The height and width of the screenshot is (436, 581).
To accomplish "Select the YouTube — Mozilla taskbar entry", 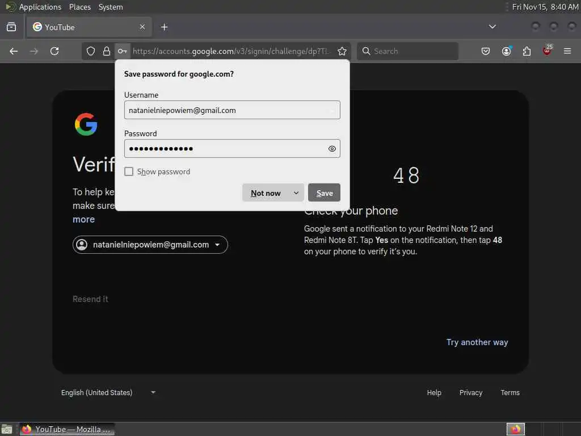I will 67,429.
